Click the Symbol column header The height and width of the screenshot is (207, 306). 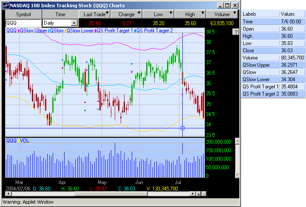click(x=23, y=14)
